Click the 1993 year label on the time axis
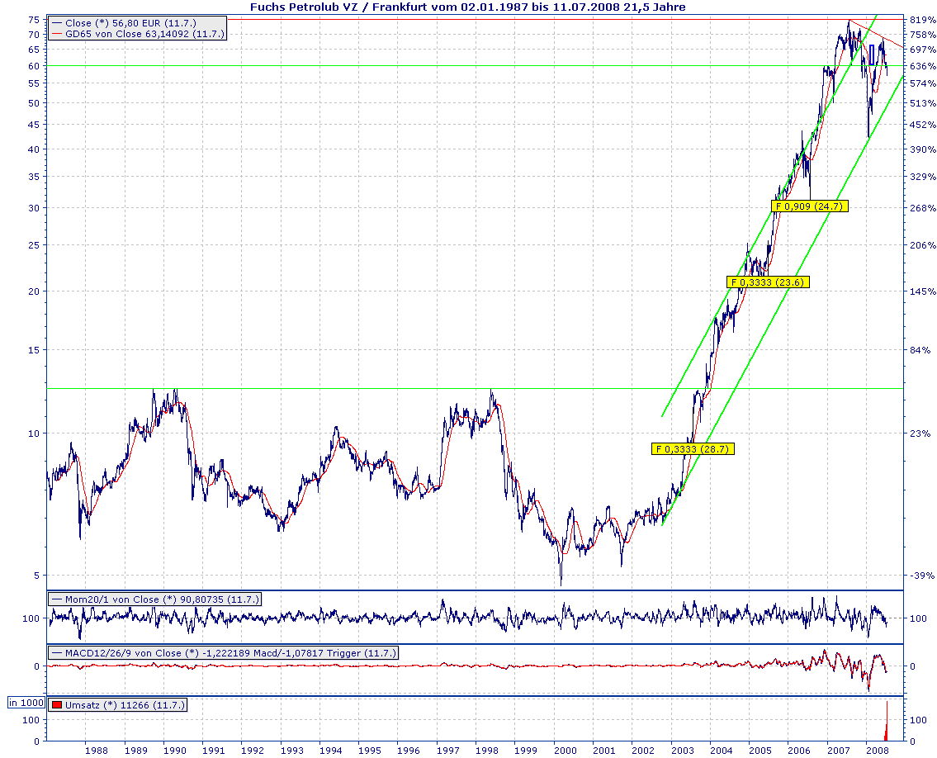Viewport: 937px width, 758px height. coord(291,751)
